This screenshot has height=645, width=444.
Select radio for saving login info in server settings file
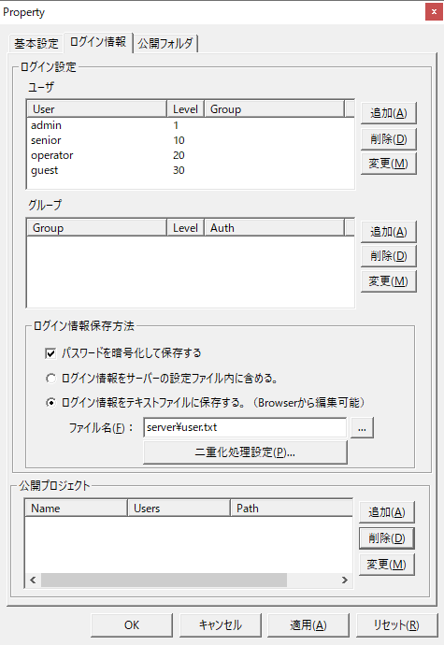point(50,378)
